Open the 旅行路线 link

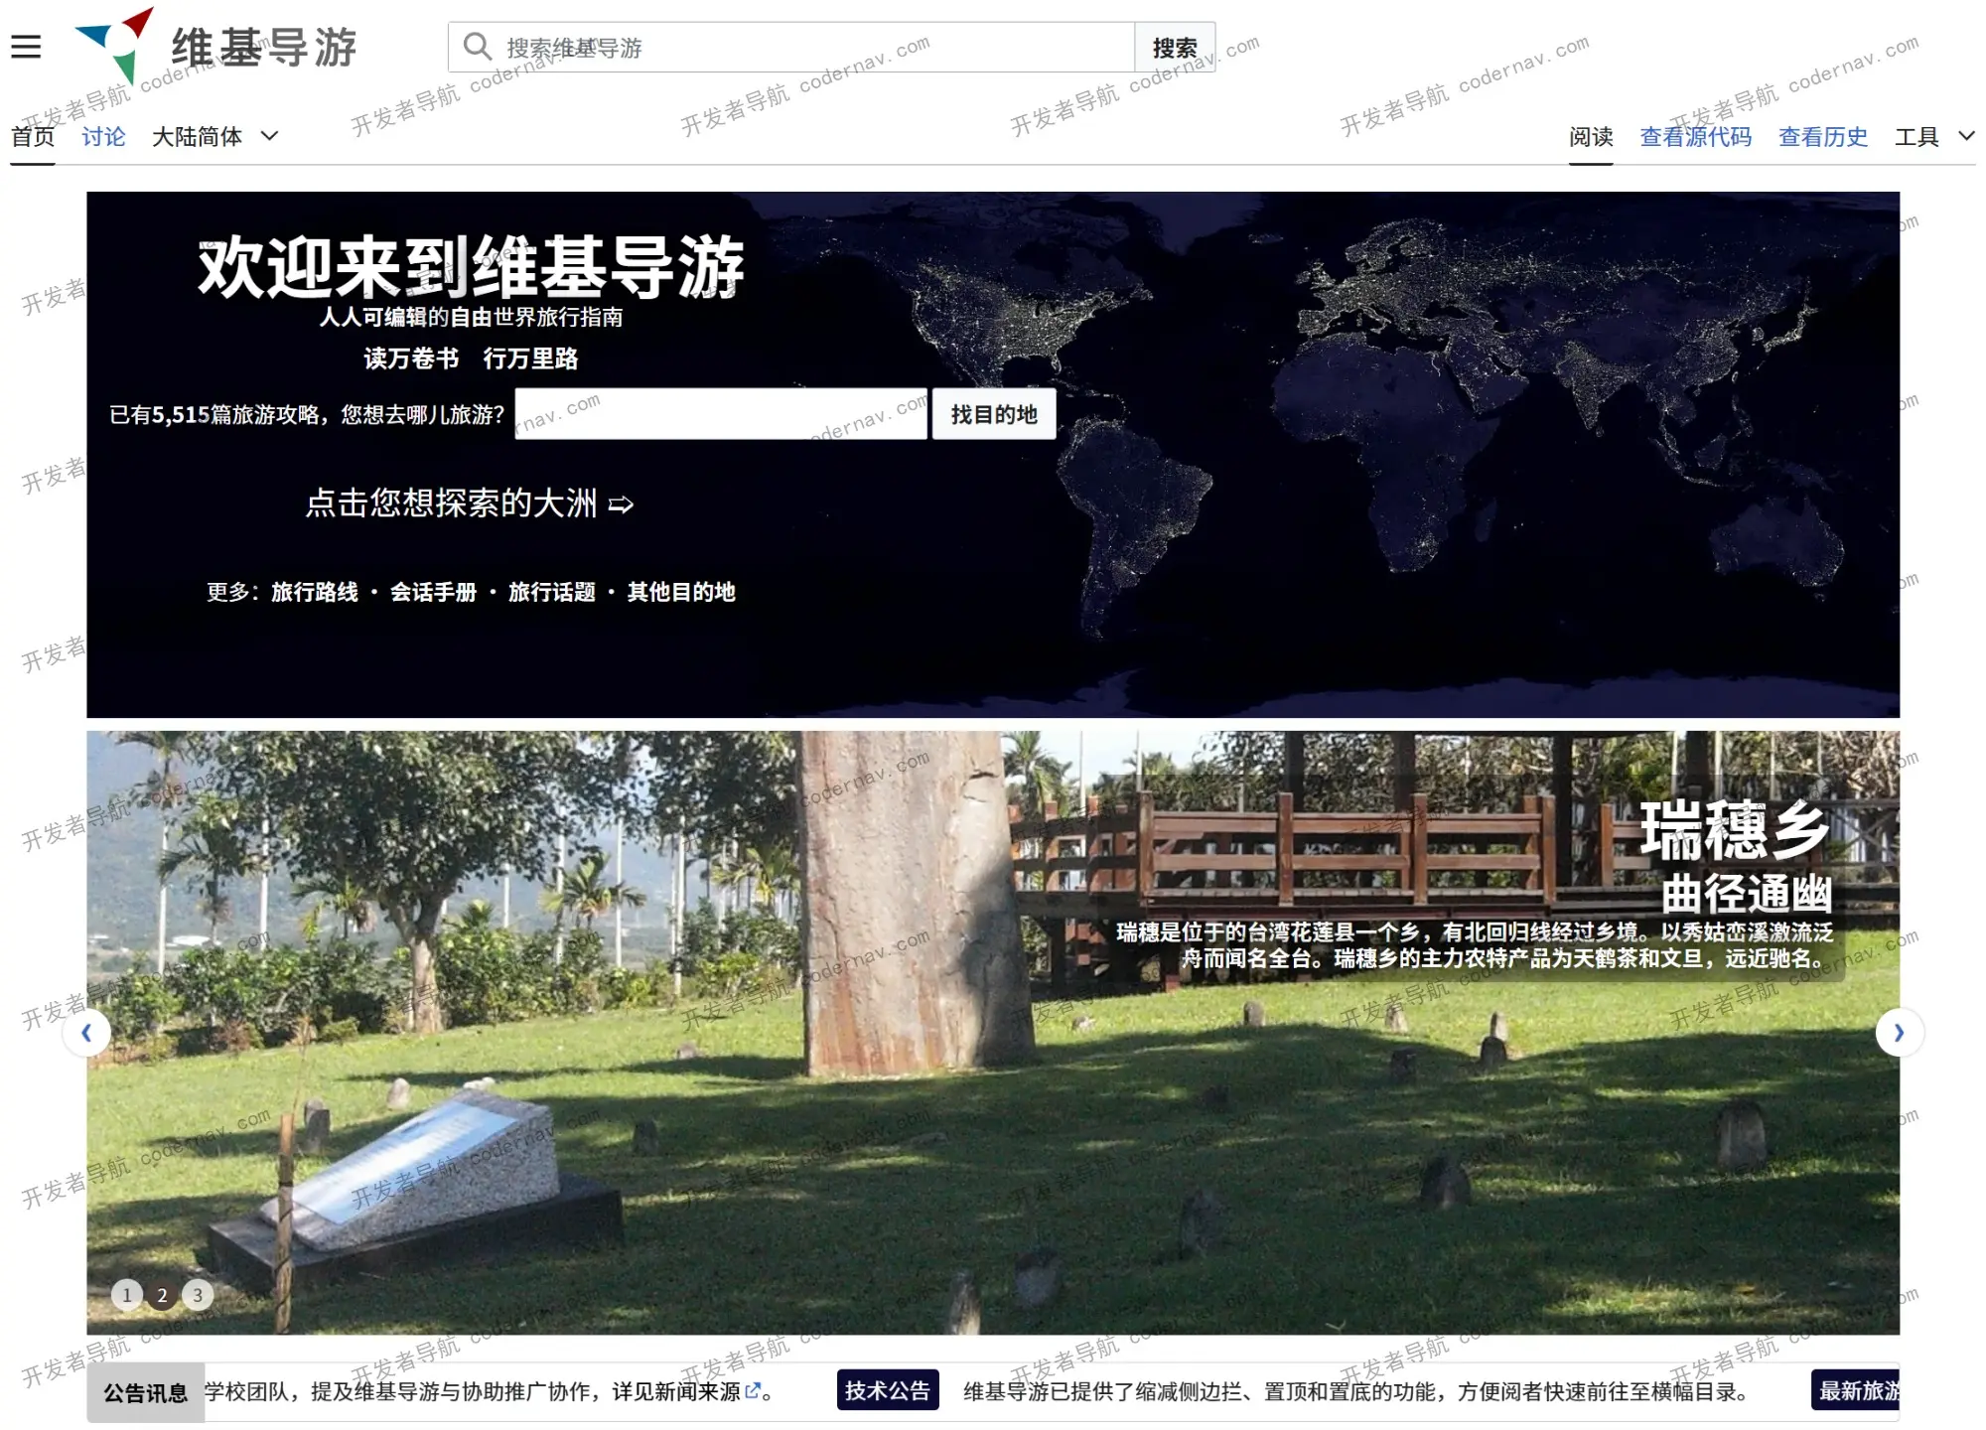click(316, 591)
